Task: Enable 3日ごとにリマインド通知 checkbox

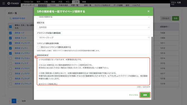Action: pos(38,47)
